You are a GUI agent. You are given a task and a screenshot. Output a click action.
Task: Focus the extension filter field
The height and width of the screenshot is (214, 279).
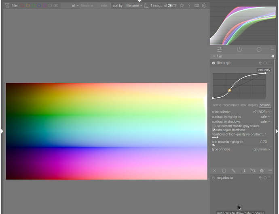(x=105, y=6)
